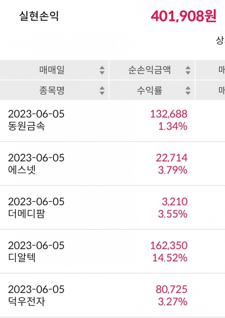Open the 디알텍 stock entry

click(x=22, y=258)
